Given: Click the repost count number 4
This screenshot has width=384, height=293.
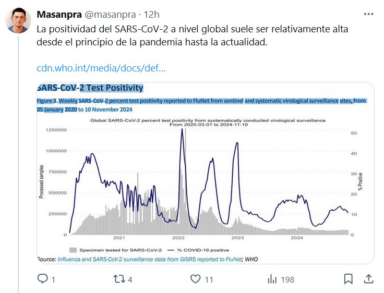Looking at the screenshot, I should [x=130, y=280].
